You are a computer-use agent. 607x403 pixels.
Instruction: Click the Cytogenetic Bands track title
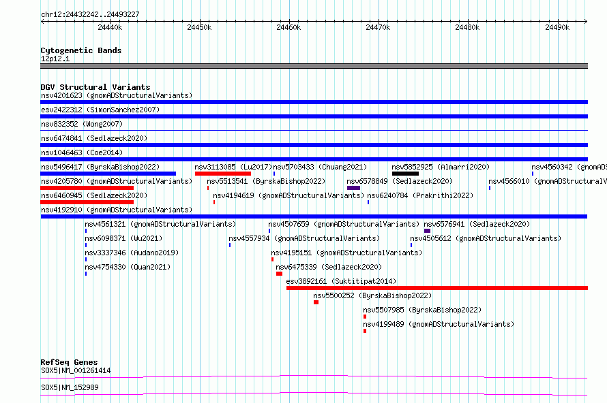pos(81,50)
